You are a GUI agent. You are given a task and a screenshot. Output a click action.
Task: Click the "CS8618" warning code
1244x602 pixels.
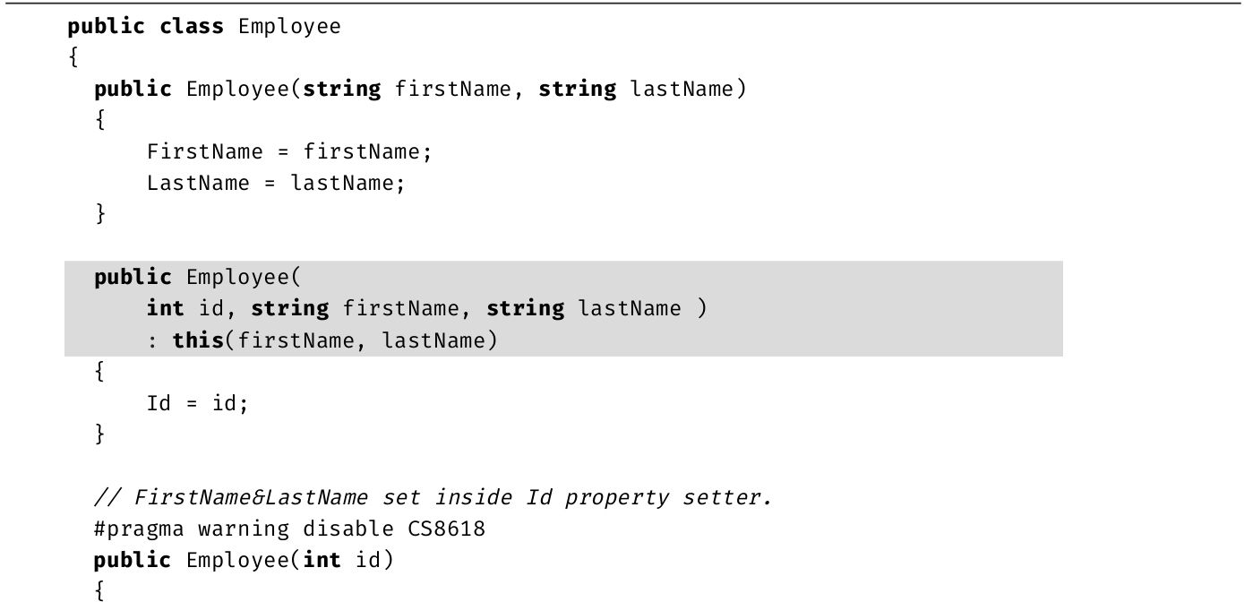click(x=446, y=529)
